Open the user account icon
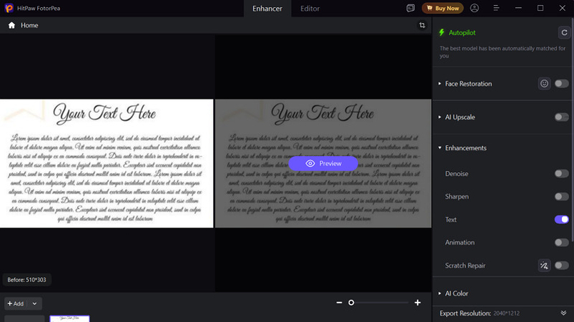574x322 pixels. pos(475,8)
